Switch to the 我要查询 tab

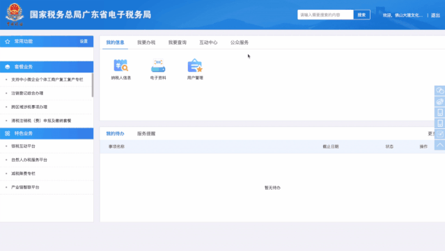[x=178, y=43]
